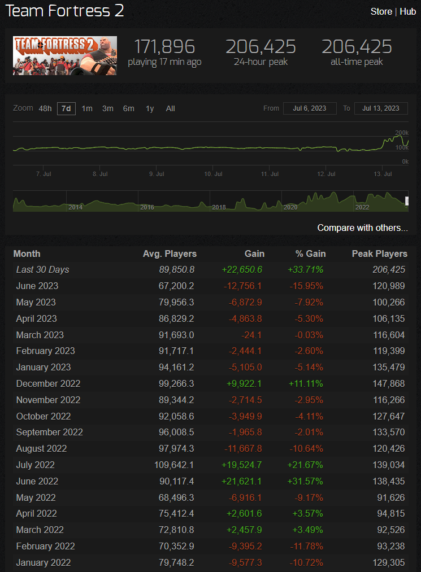Choose the 3m zoom option
Screen dimensions: 421x572
tap(108, 109)
